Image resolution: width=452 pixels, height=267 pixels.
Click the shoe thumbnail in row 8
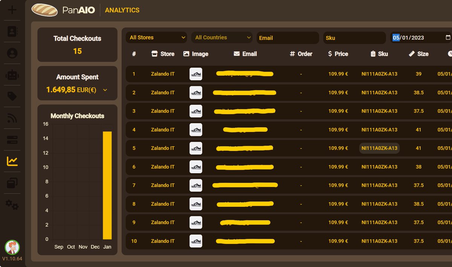tap(196, 204)
